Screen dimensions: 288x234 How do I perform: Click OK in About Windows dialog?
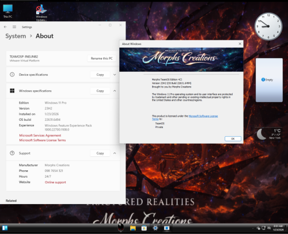click(233, 139)
